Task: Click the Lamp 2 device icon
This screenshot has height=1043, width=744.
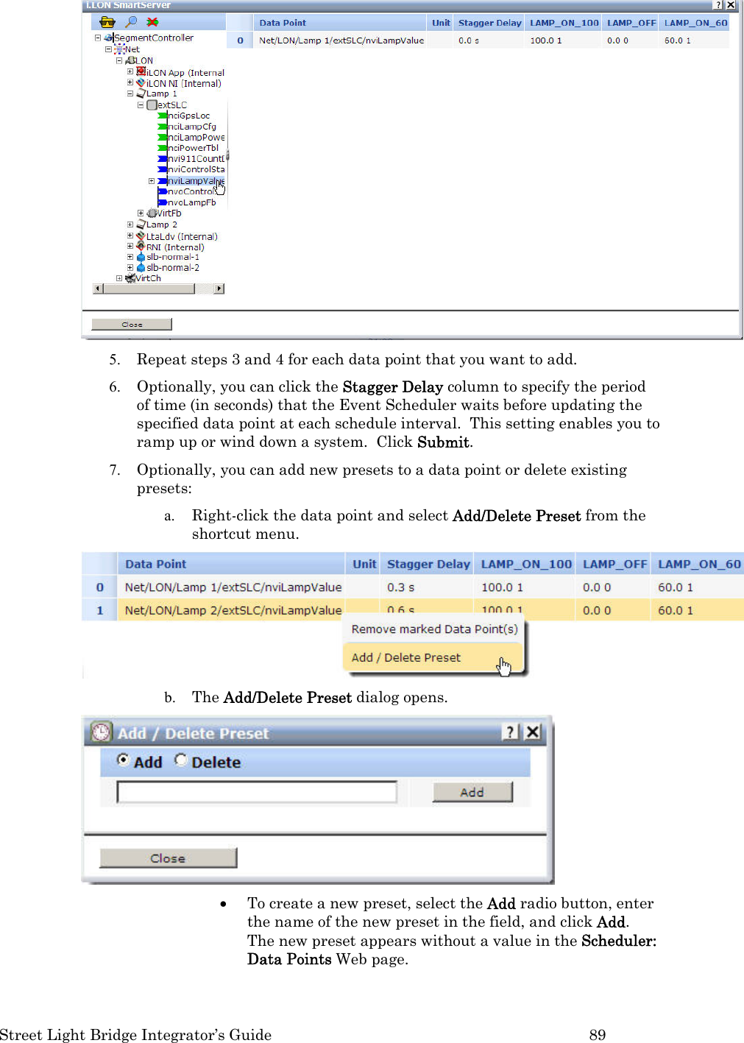Action: pos(141,224)
